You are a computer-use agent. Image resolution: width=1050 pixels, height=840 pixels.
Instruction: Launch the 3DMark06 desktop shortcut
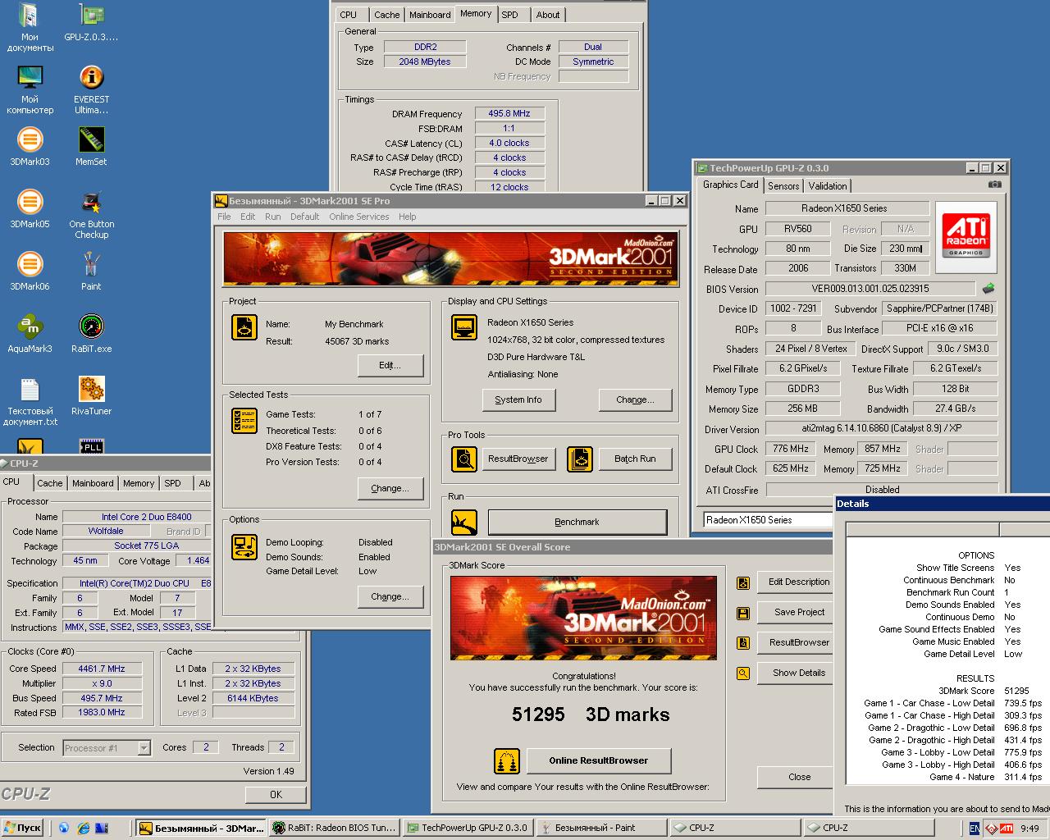(30, 272)
